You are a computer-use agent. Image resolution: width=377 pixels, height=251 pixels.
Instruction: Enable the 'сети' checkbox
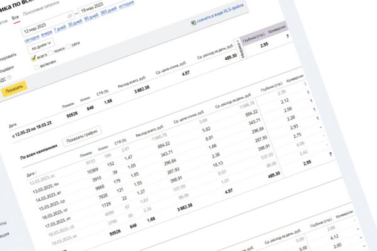coord(68,46)
